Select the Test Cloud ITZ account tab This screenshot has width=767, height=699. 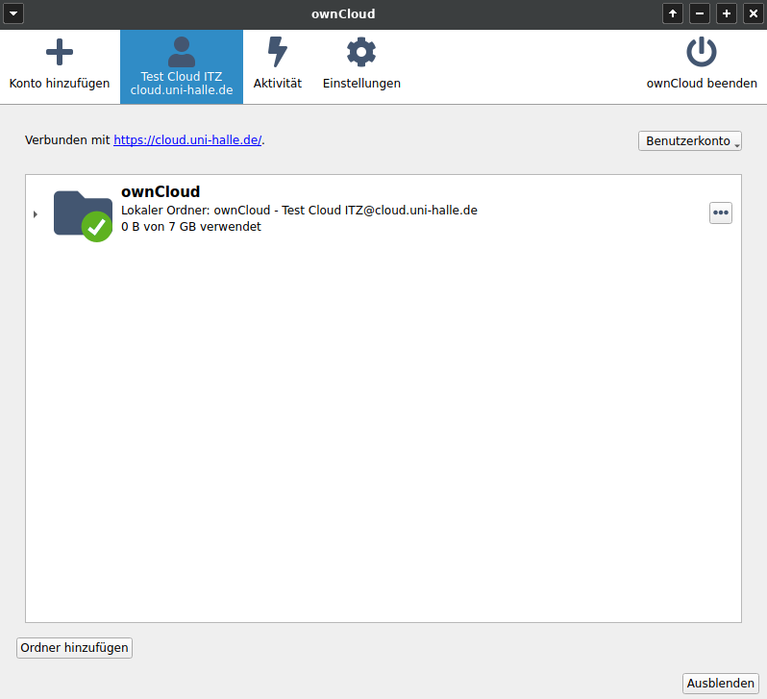(182, 66)
